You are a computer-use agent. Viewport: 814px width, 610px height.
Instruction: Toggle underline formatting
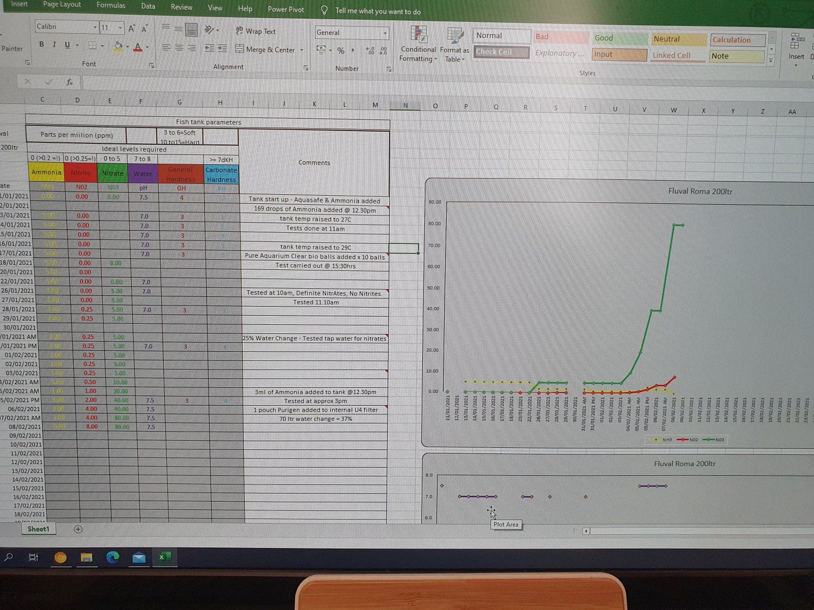pyautogui.click(x=67, y=45)
